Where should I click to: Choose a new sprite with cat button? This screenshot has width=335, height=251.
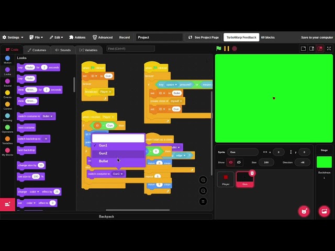(x=304, y=211)
